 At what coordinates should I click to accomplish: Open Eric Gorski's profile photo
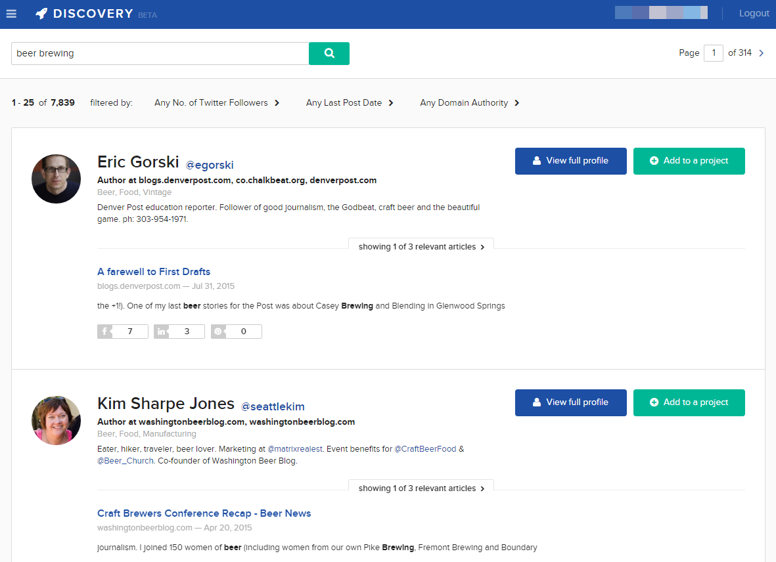[56, 179]
